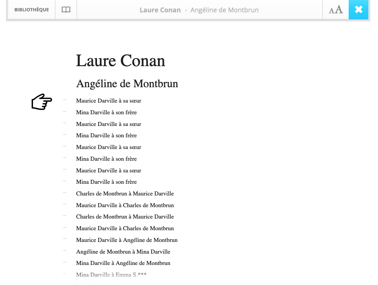This screenshot has width=378, height=285.
Task: Open second 'Mina Darville à son frère' chapter
Action: [106, 136]
